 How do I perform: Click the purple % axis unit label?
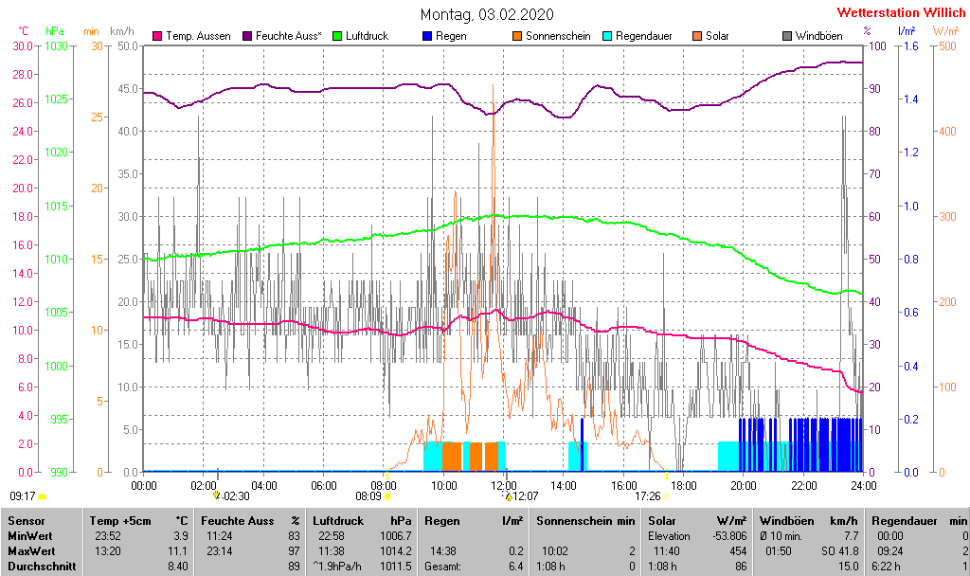(x=868, y=31)
